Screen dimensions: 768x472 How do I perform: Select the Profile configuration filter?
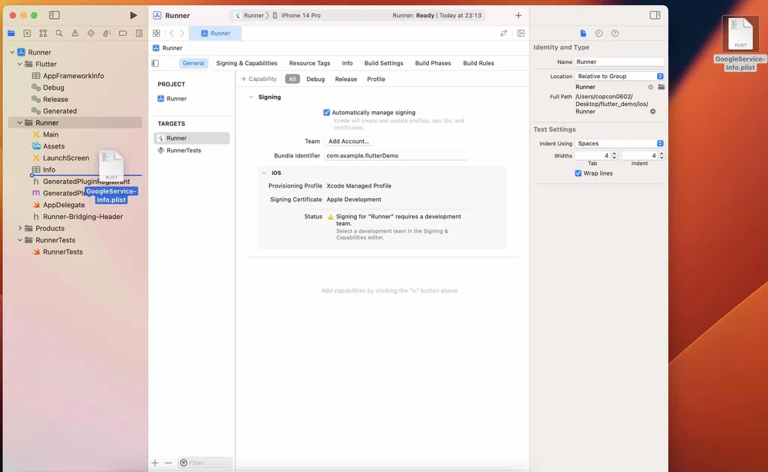(376, 79)
